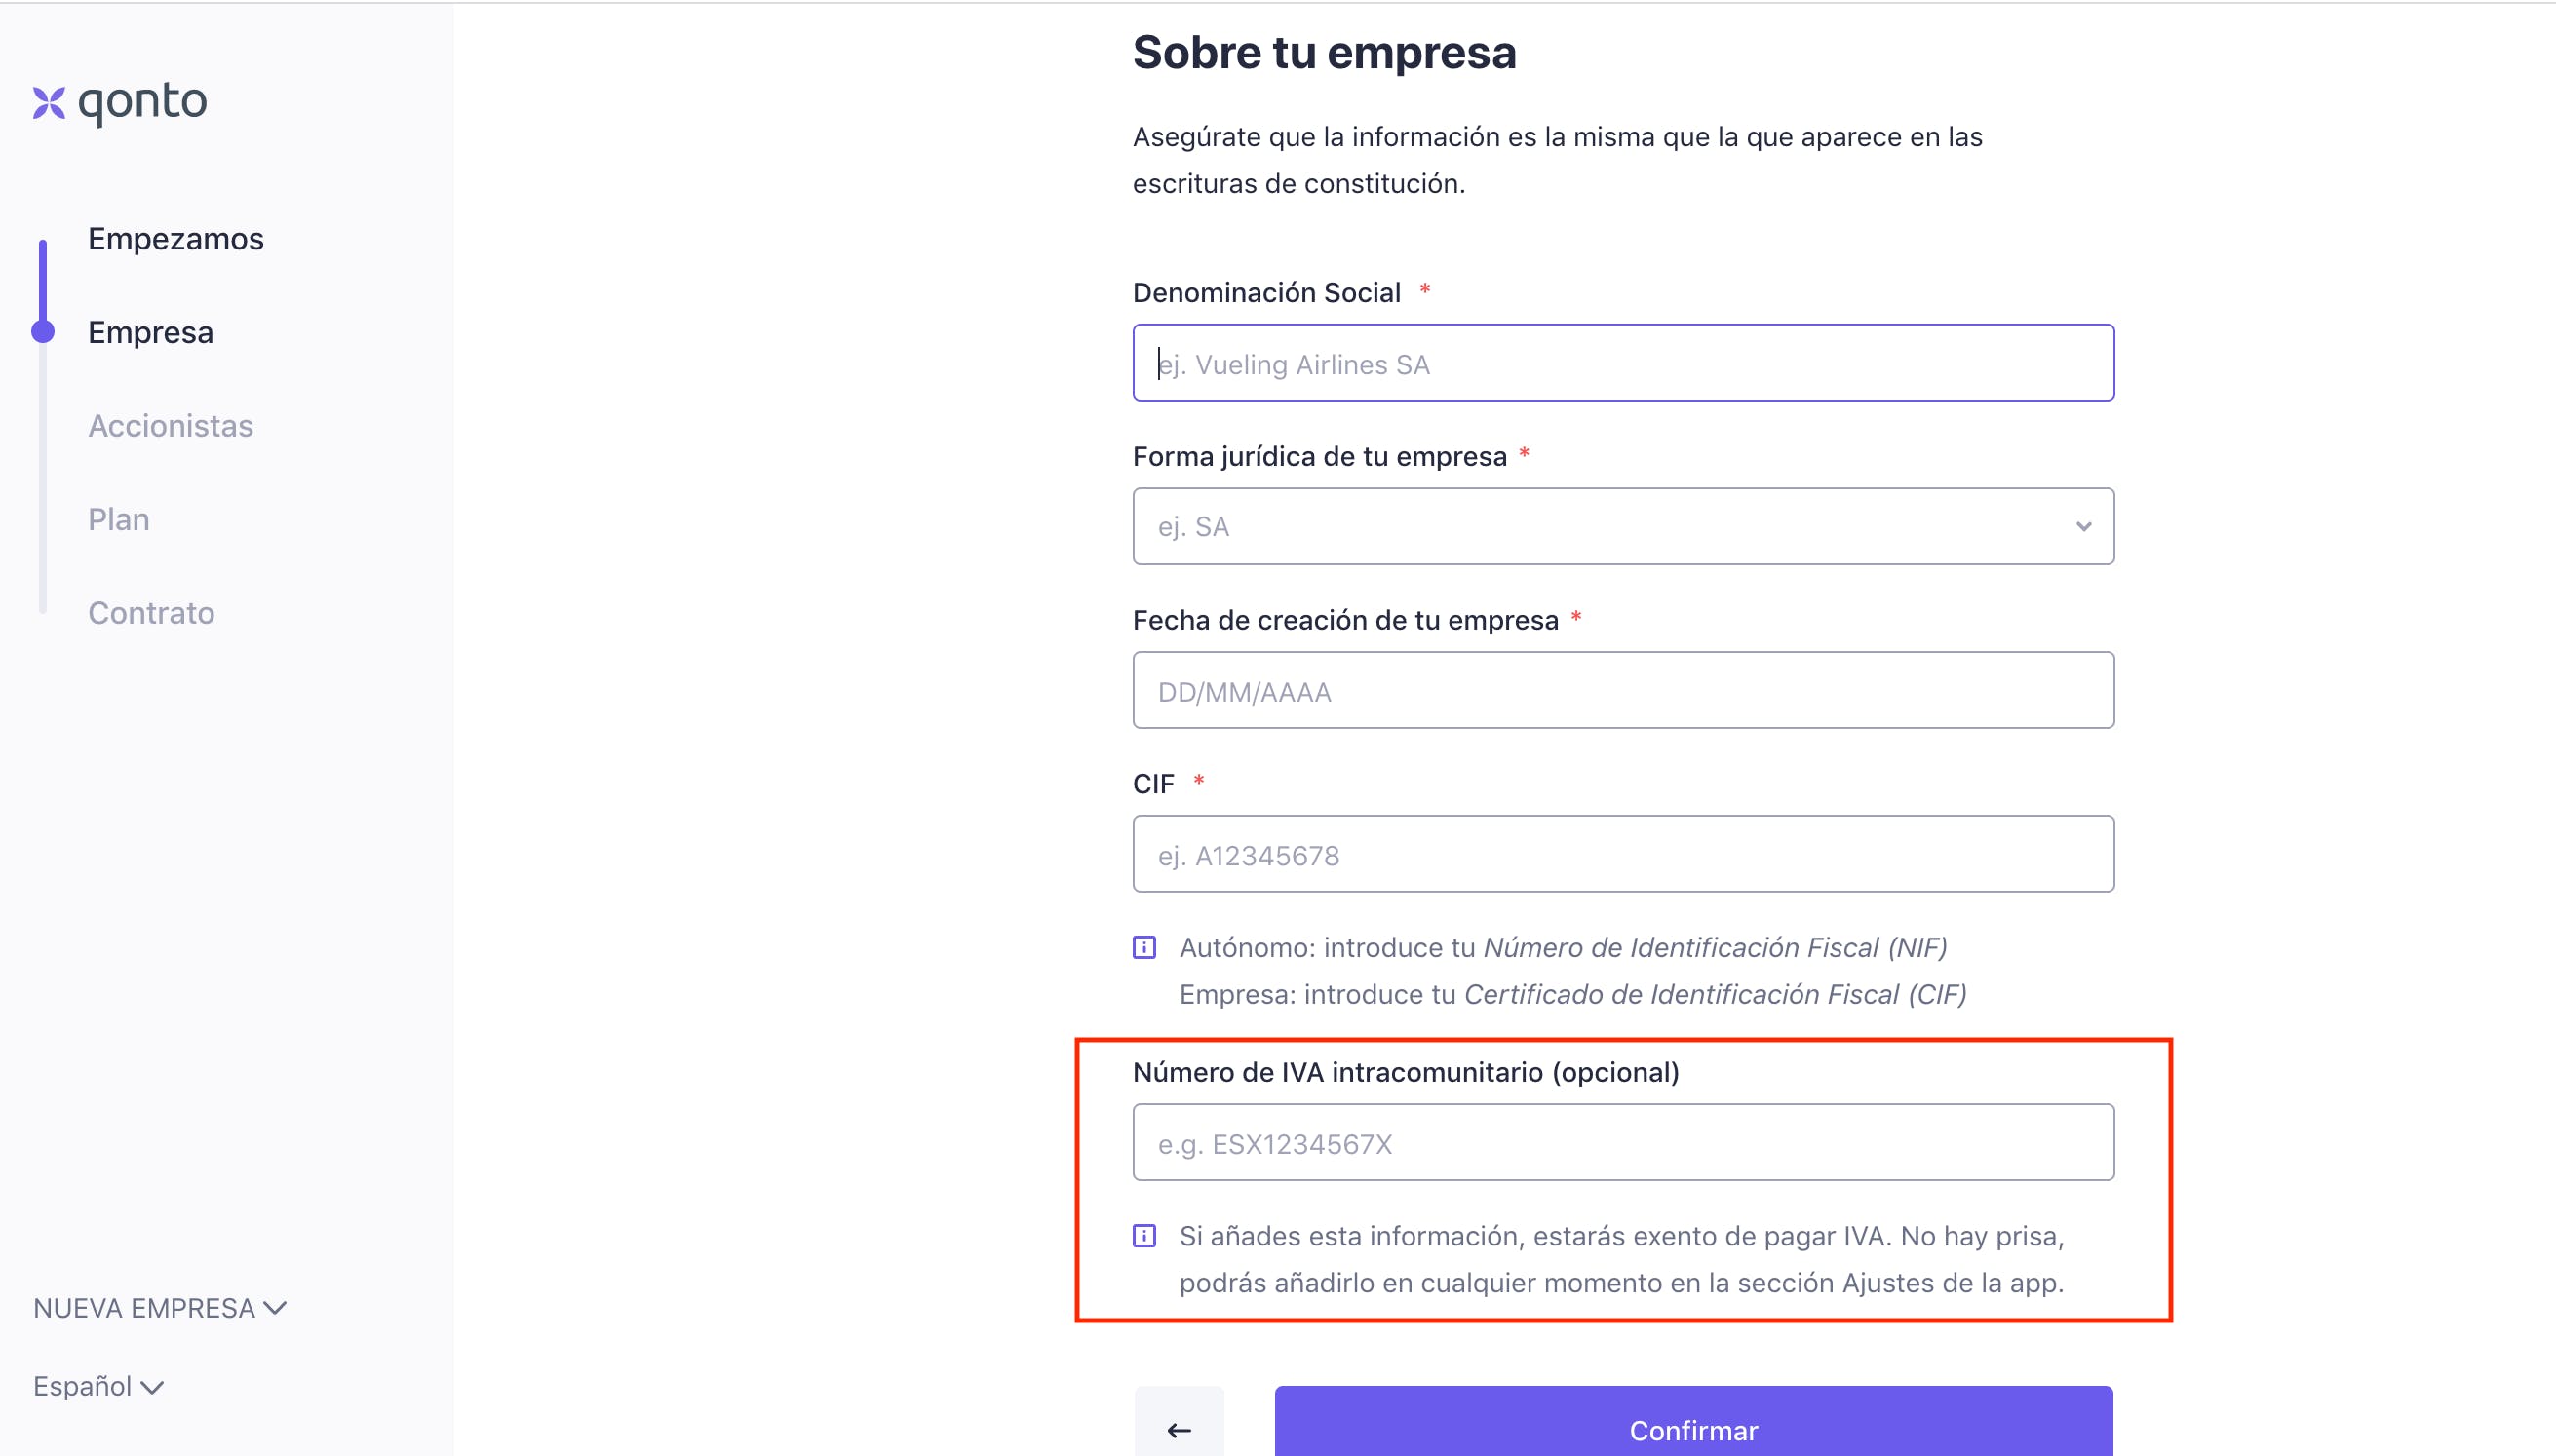Click the Empresa step progress dot
Screen dimensions: 2556x1456
(43, 332)
